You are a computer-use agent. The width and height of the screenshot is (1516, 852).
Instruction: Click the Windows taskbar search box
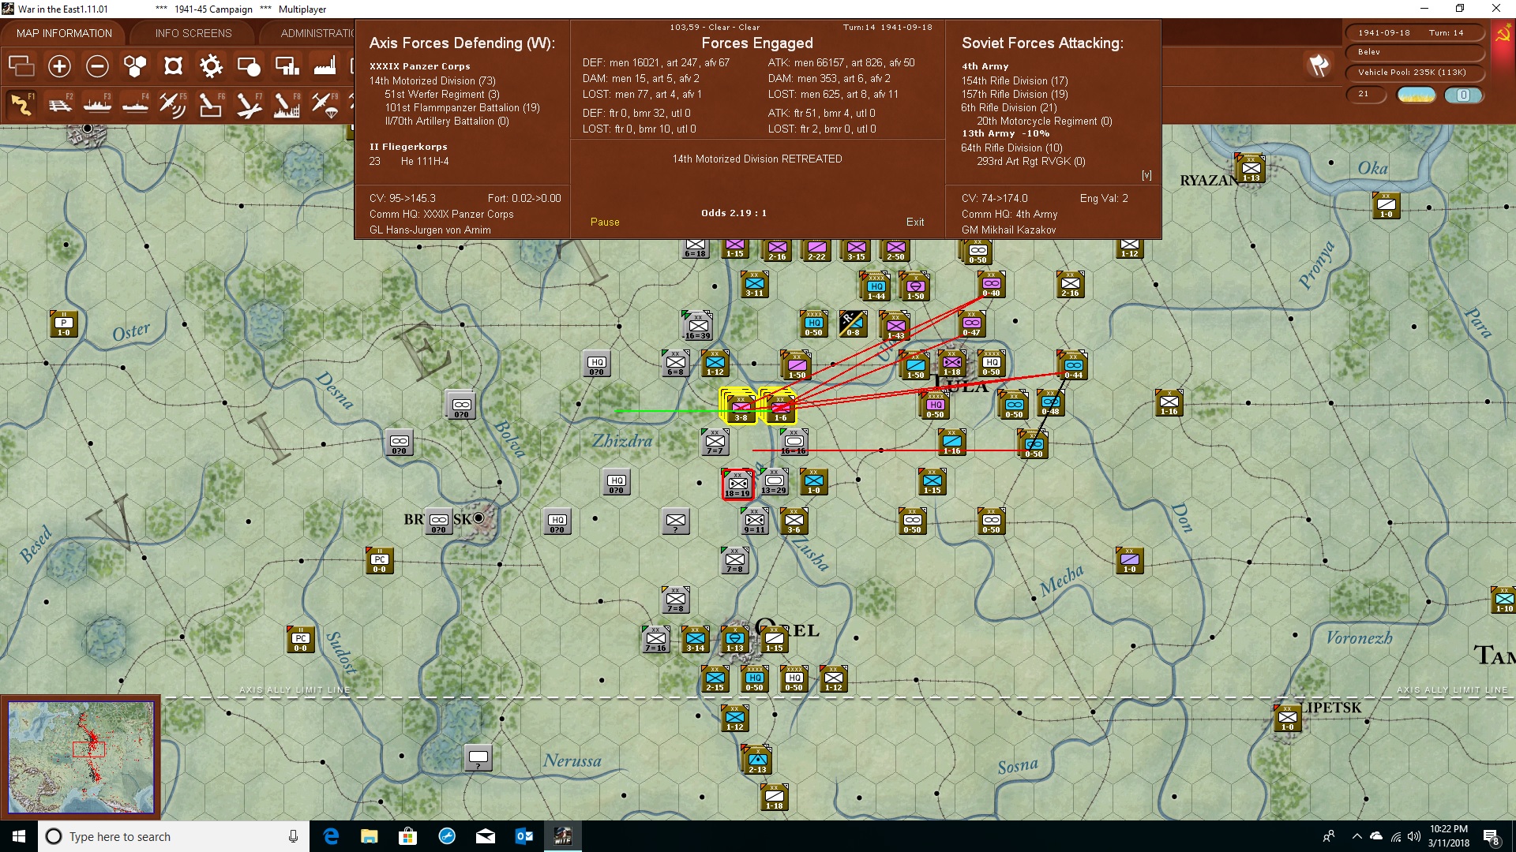coord(174,836)
